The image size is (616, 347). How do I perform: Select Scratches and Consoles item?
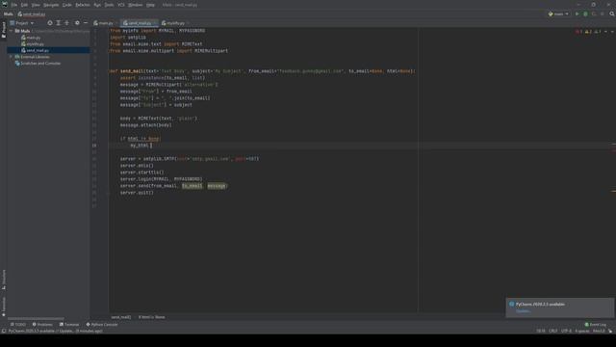click(x=38, y=64)
